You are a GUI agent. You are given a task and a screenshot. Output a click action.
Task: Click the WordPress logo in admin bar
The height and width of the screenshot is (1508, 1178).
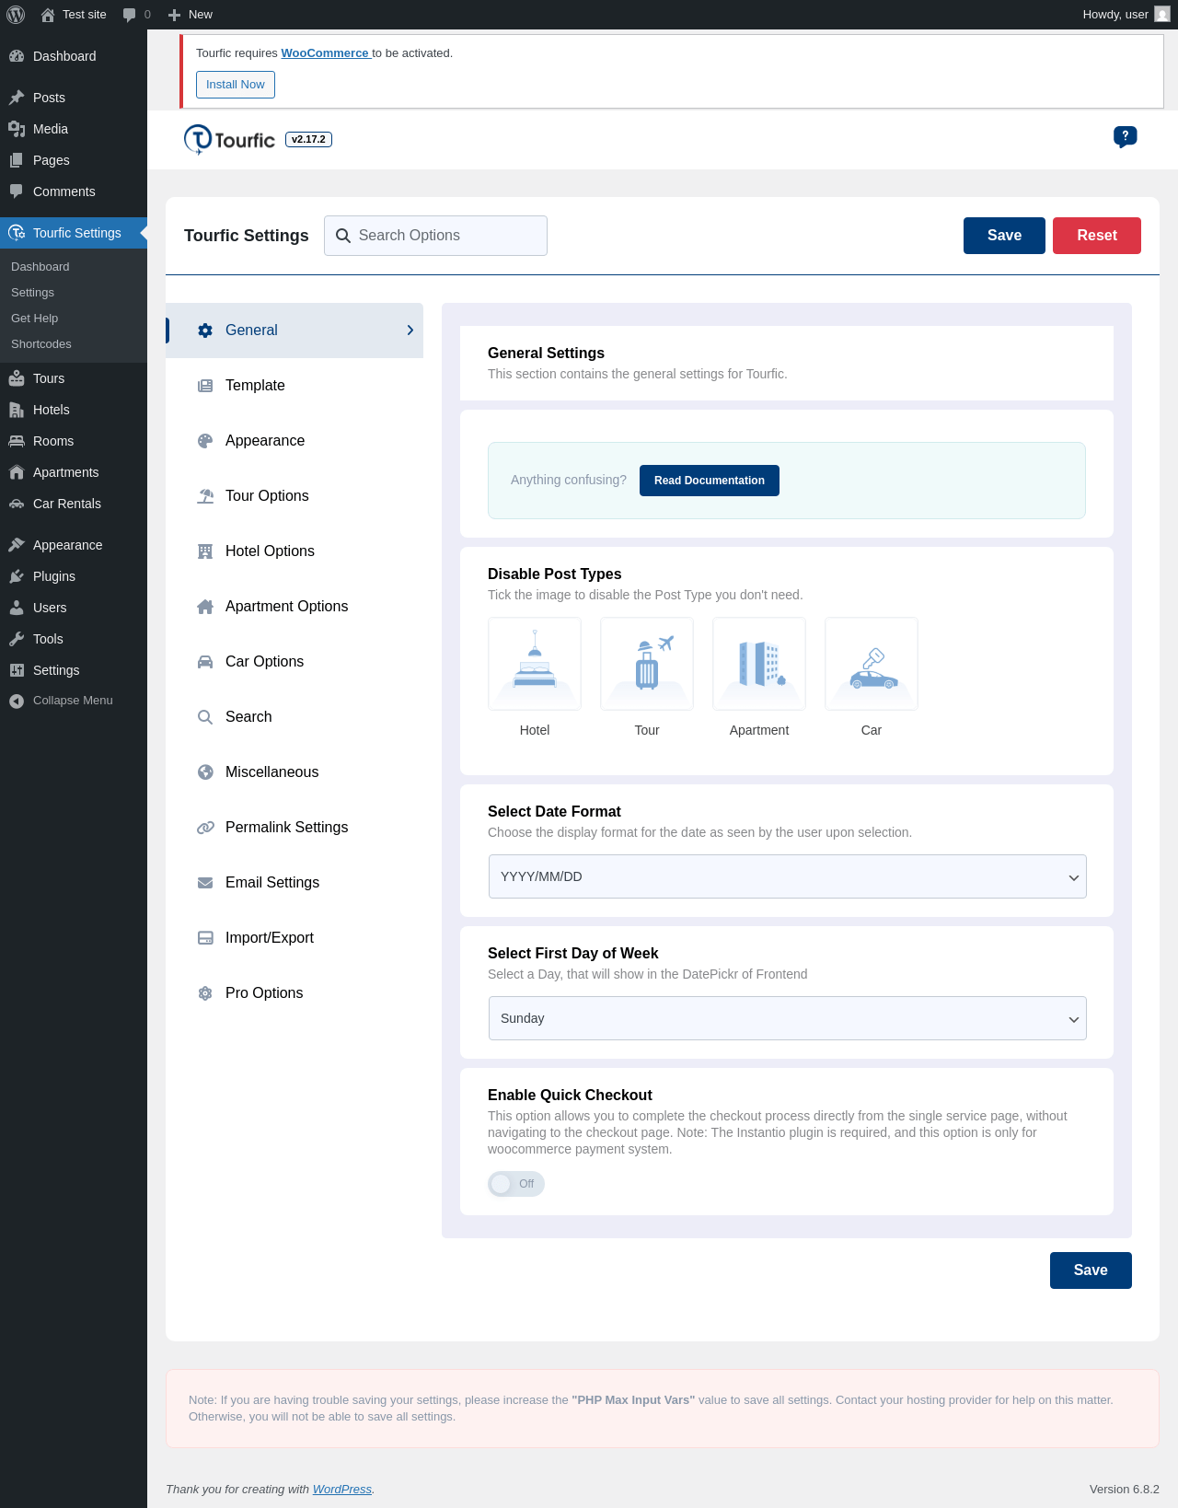(16, 15)
